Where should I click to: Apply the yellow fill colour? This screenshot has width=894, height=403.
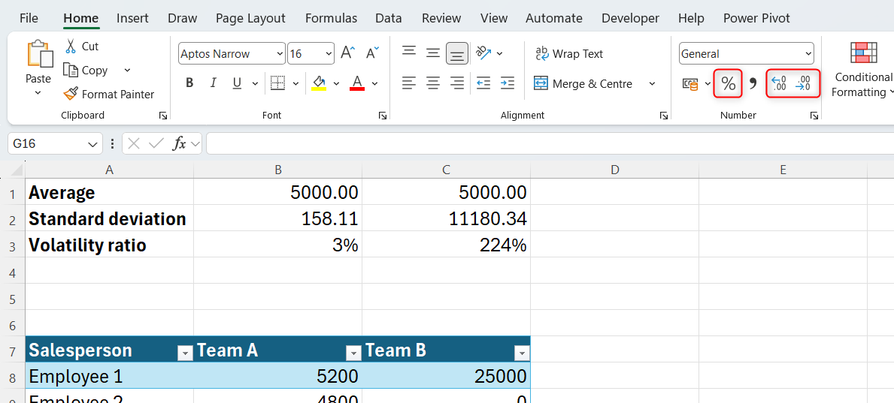[x=319, y=83]
